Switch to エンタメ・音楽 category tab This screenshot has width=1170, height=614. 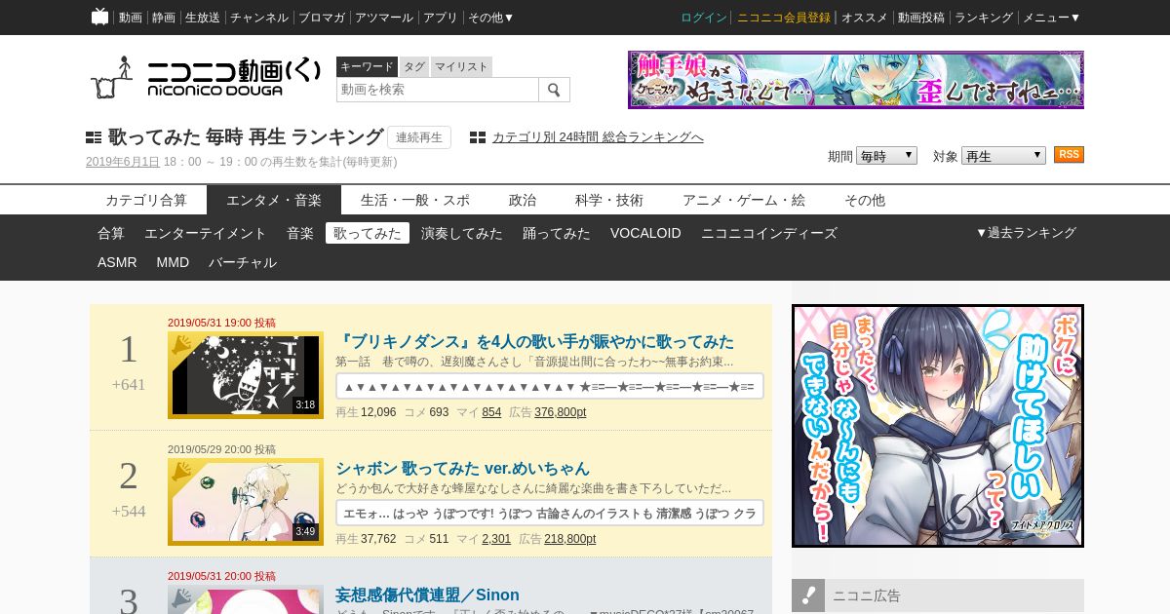coord(274,200)
